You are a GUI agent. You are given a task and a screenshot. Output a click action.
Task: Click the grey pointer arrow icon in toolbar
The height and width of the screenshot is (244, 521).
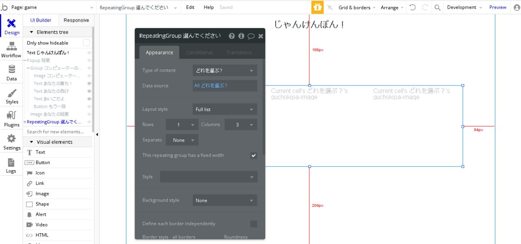[x=330, y=7]
